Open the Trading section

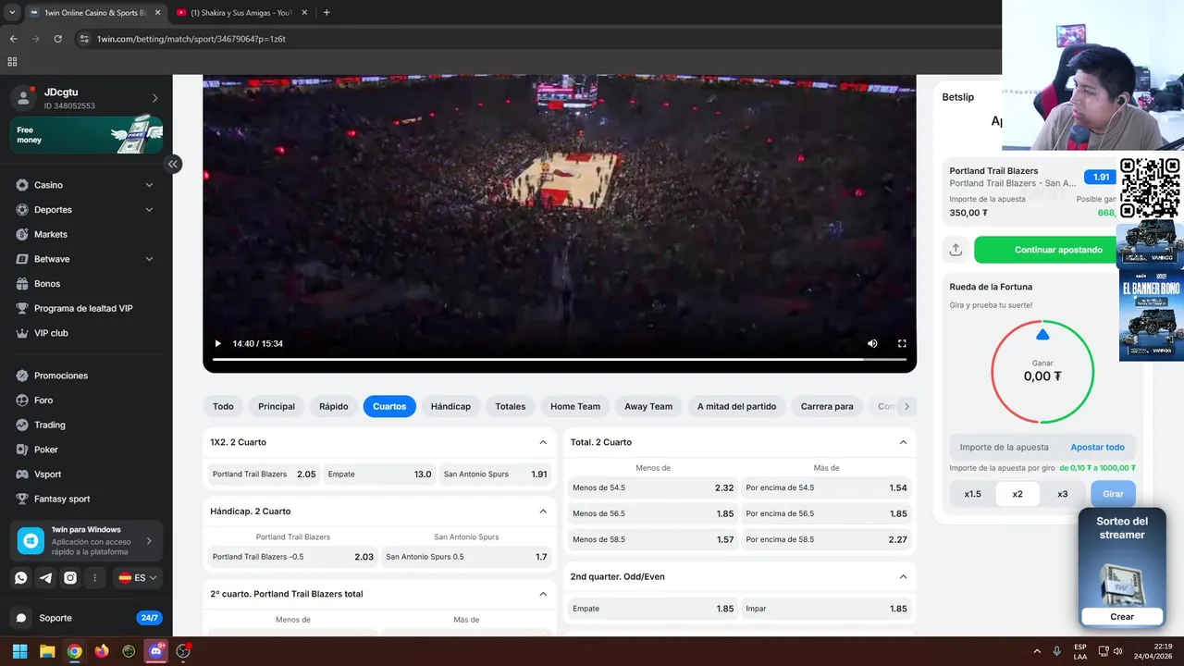(50, 425)
